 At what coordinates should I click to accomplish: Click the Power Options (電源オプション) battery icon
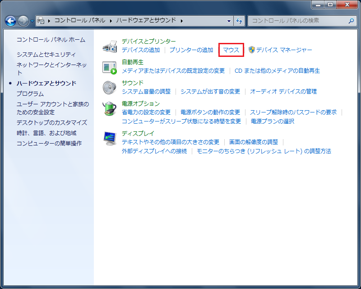point(110,108)
